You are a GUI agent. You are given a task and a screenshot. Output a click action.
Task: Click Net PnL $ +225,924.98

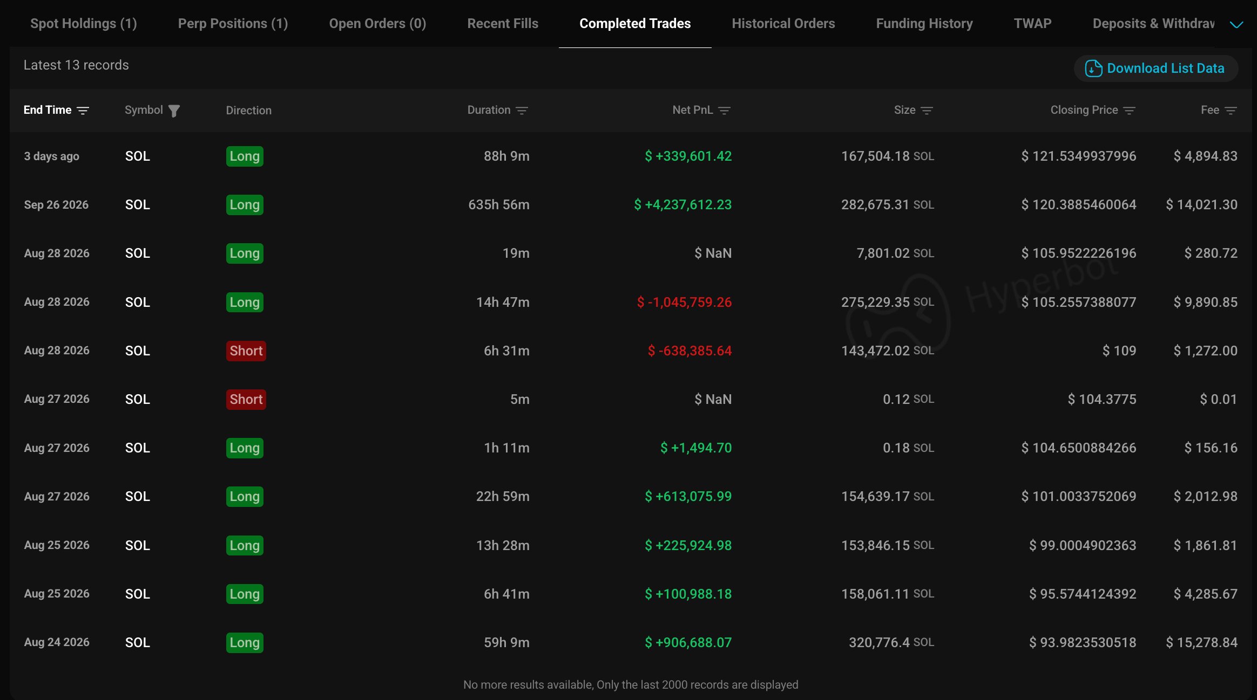tap(688, 546)
